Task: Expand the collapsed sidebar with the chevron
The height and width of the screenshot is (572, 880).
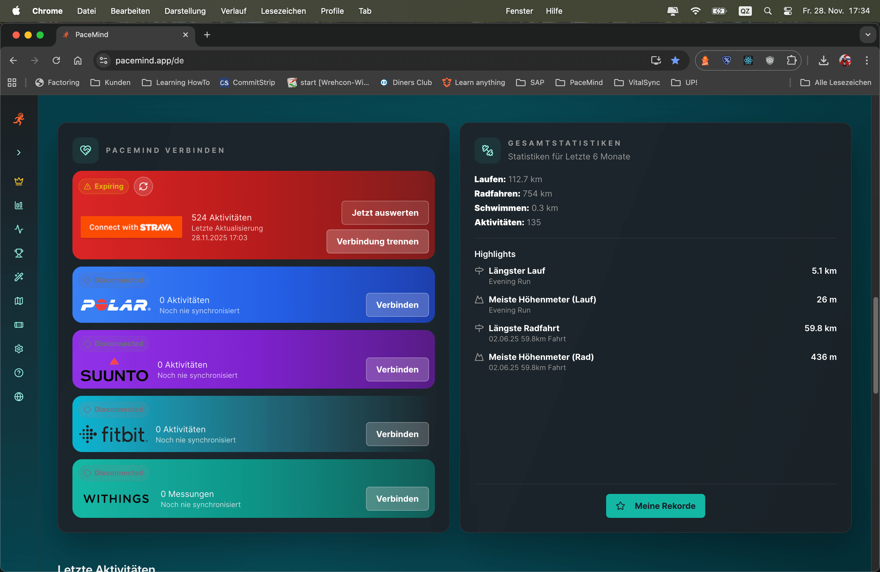Action: coord(19,152)
